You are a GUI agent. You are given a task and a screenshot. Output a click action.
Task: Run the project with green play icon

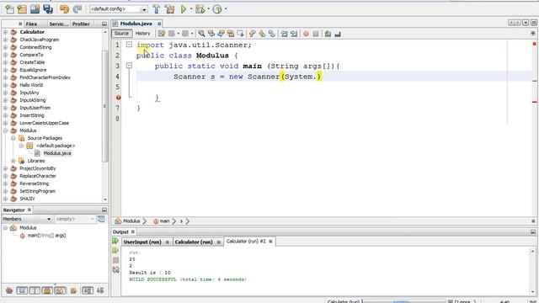[184, 9]
